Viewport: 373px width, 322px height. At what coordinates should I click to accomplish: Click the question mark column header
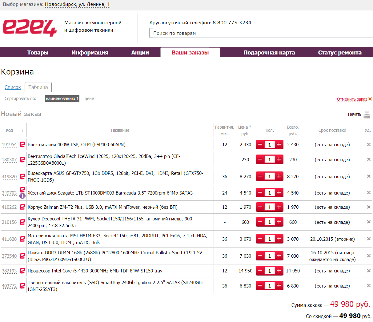[x=22, y=130]
